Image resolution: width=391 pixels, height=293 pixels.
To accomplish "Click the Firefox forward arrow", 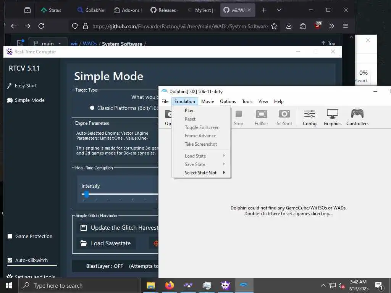I will tap(27, 26).
